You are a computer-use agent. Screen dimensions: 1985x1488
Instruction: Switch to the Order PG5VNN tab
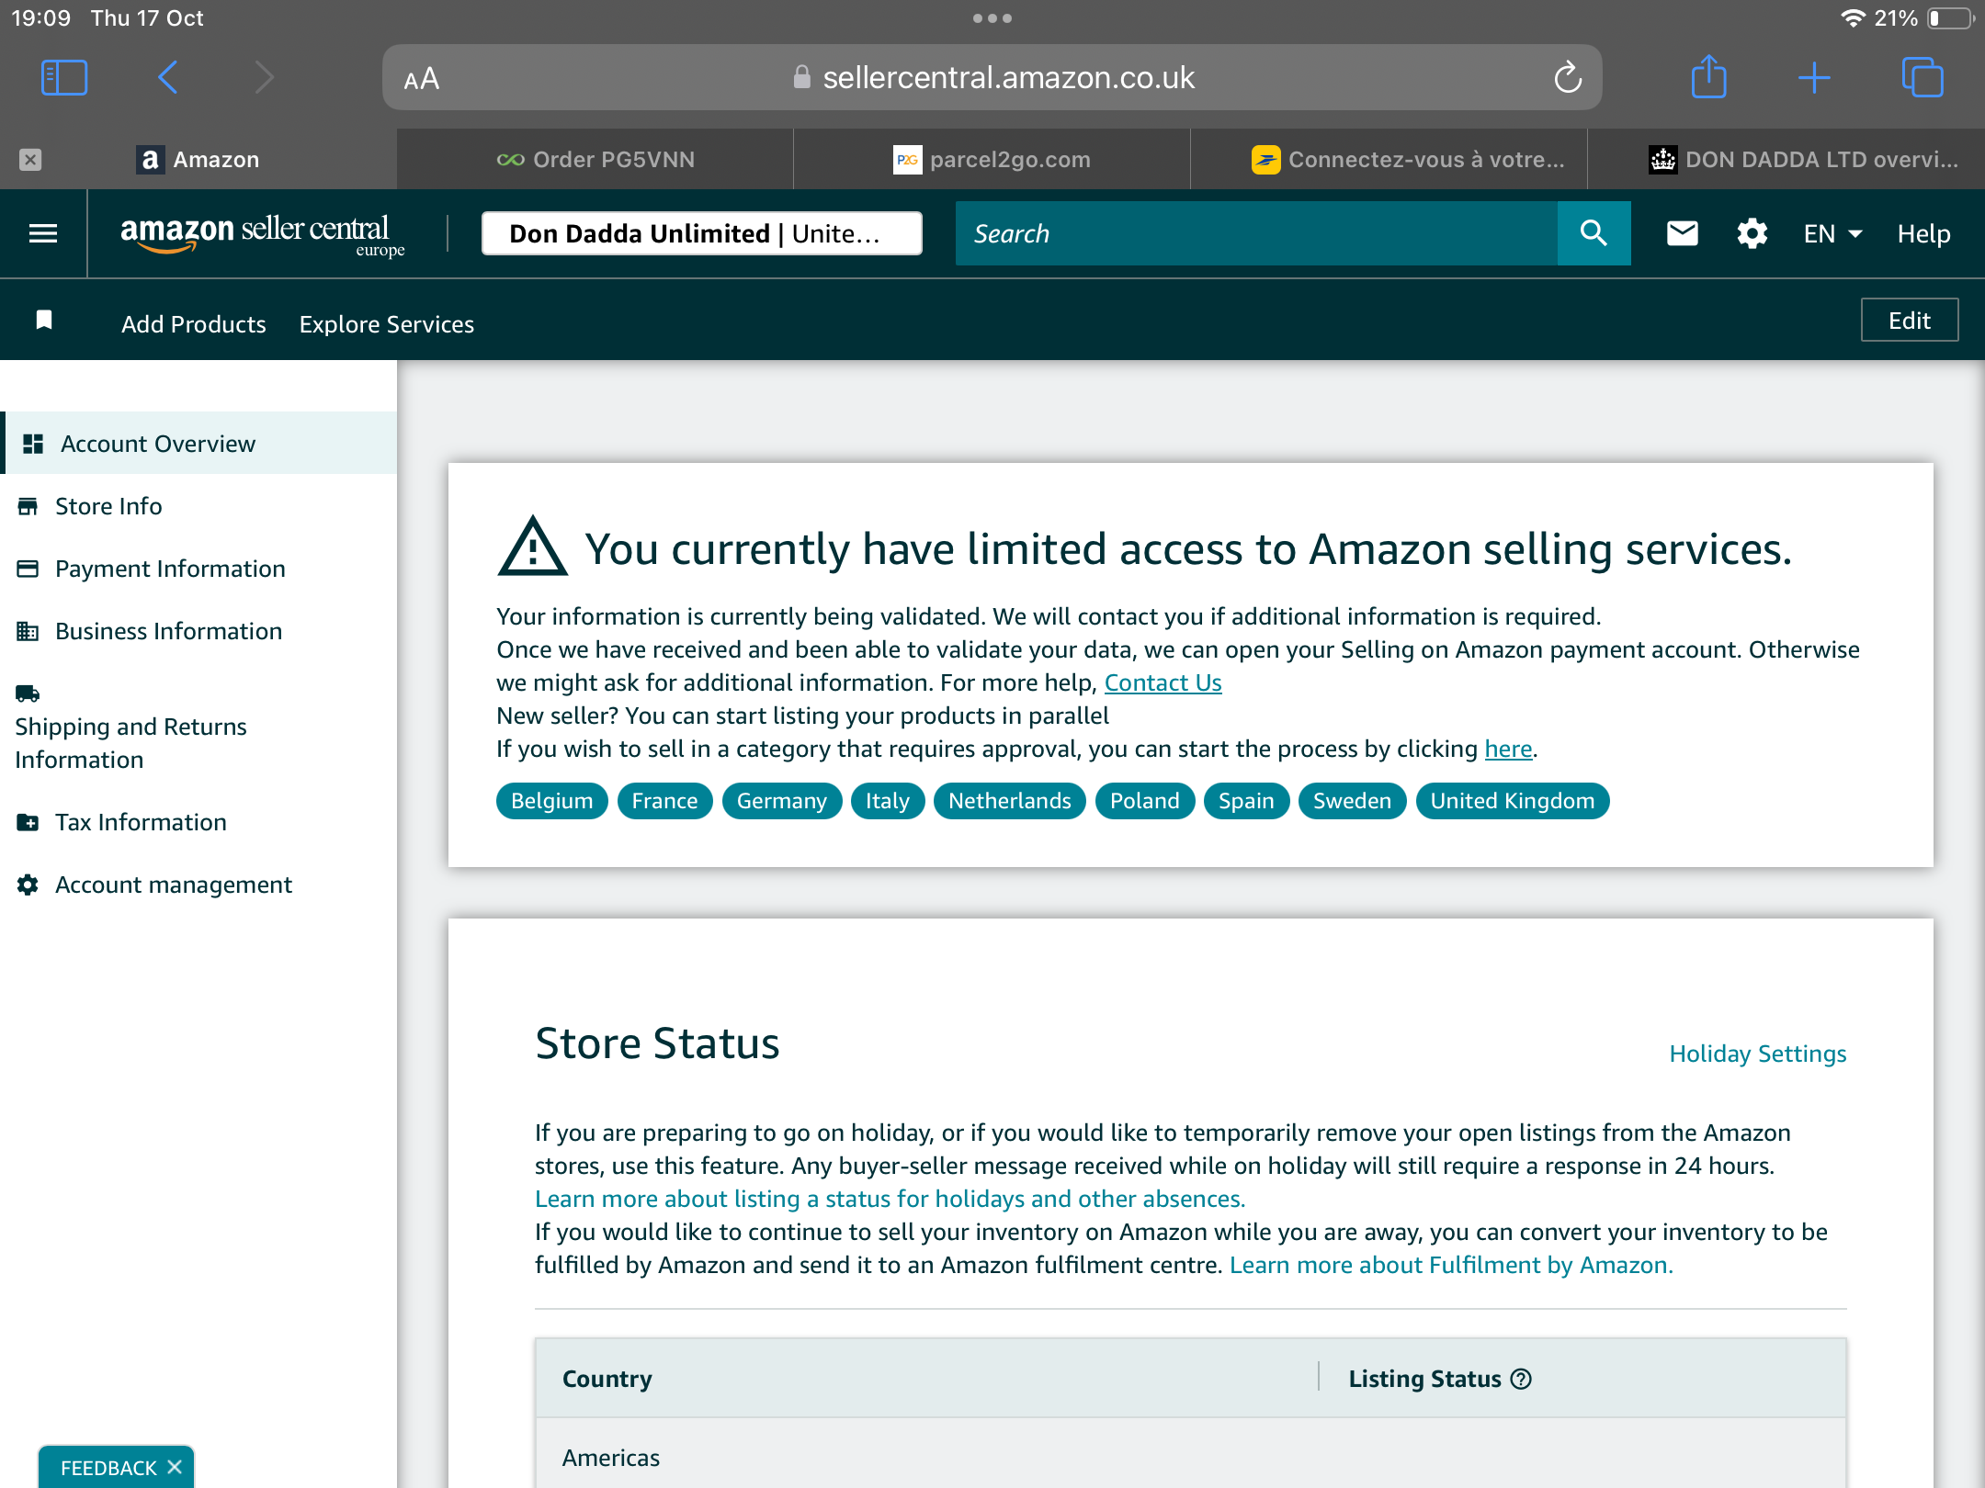pyautogui.click(x=595, y=160)
